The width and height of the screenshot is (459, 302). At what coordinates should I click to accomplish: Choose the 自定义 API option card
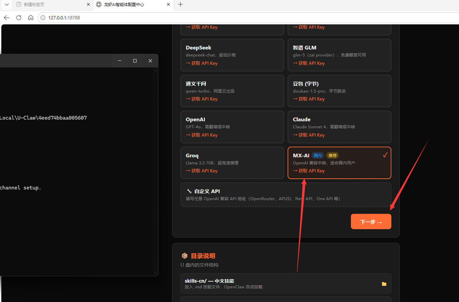point(286,195)
